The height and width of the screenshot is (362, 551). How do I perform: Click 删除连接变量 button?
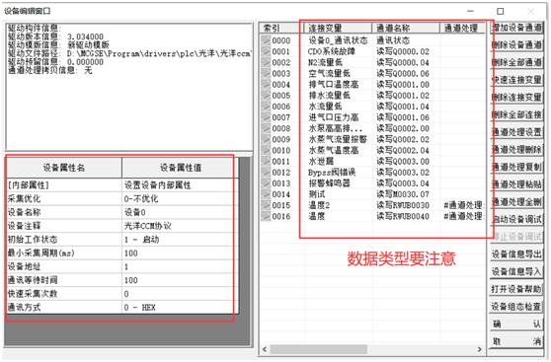[x=516, y=98]
